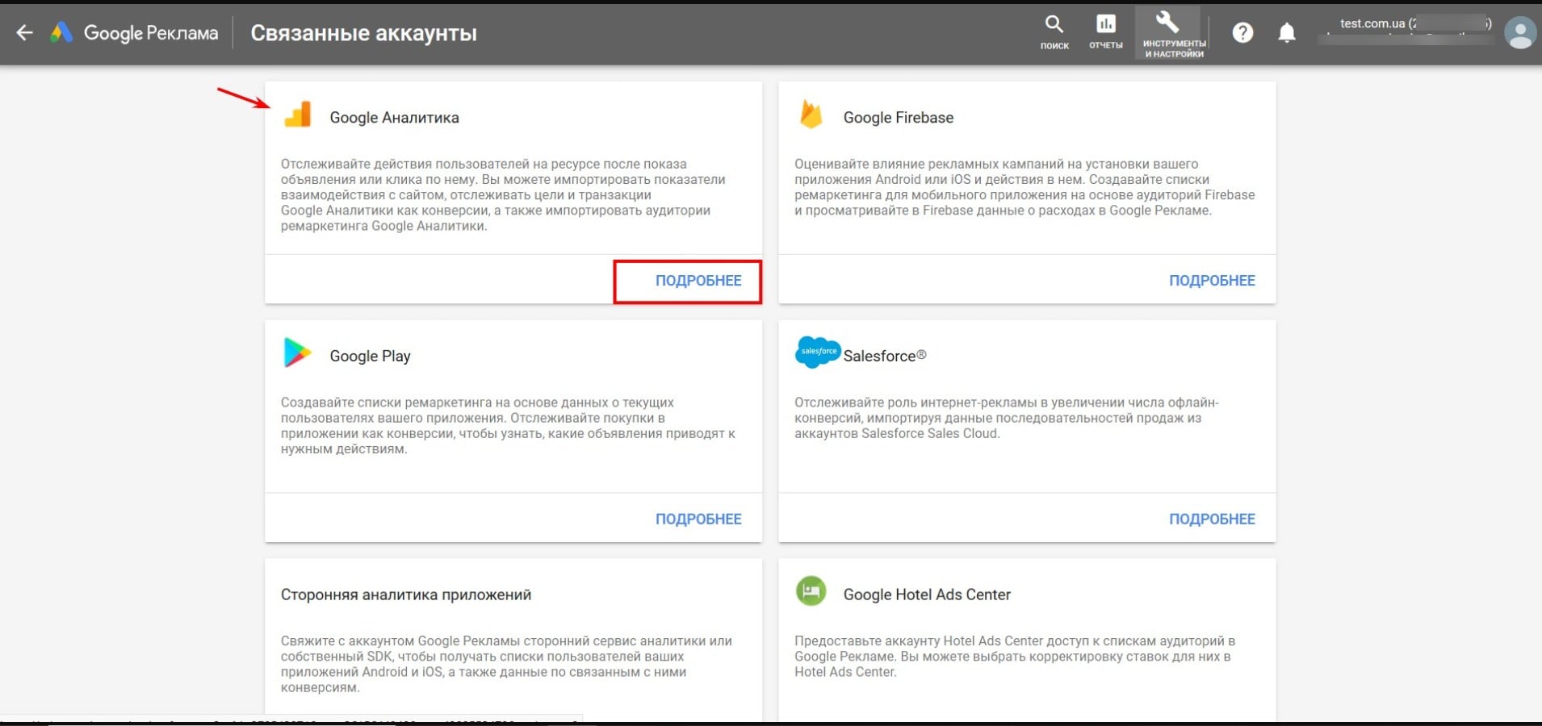Open the notifications bell
This screenshot has height=726, width=1542.
coord(1287,33)
